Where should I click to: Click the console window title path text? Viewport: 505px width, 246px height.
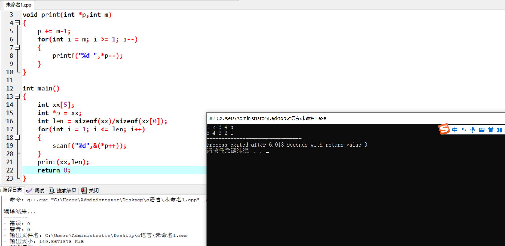point(271,118)
